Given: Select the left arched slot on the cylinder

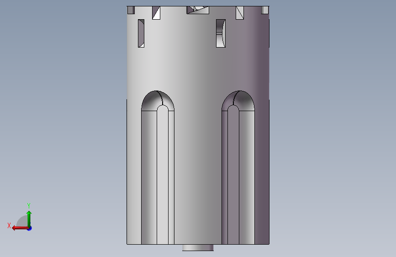Looking at the screenshot, I should [158, 167].
